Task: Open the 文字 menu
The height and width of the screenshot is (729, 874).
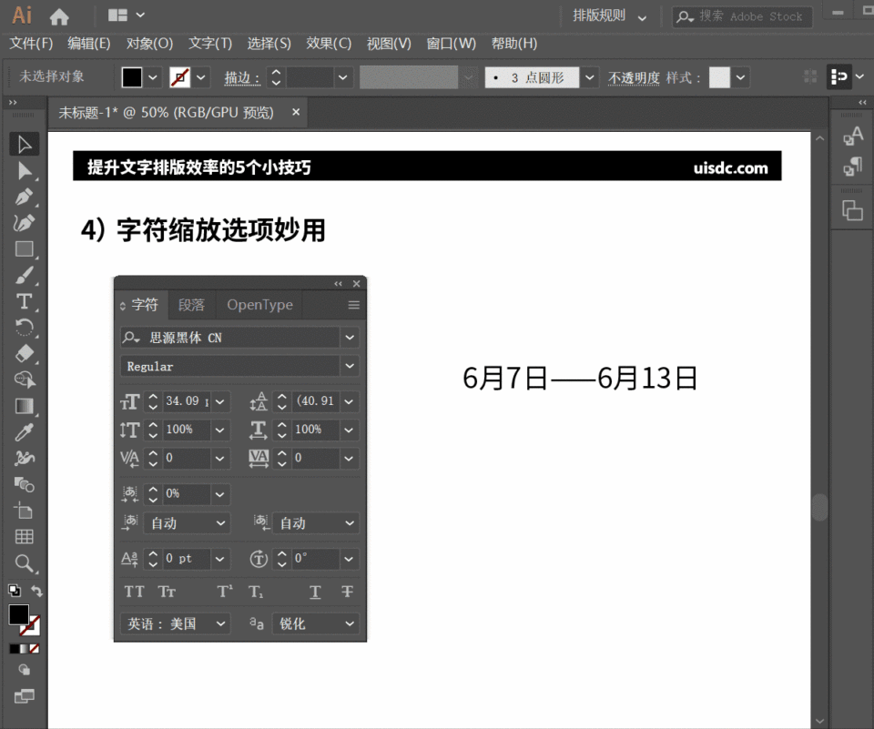Action: [209, 43]
